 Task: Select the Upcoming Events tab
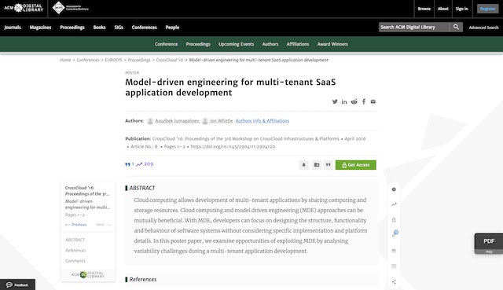236,44
